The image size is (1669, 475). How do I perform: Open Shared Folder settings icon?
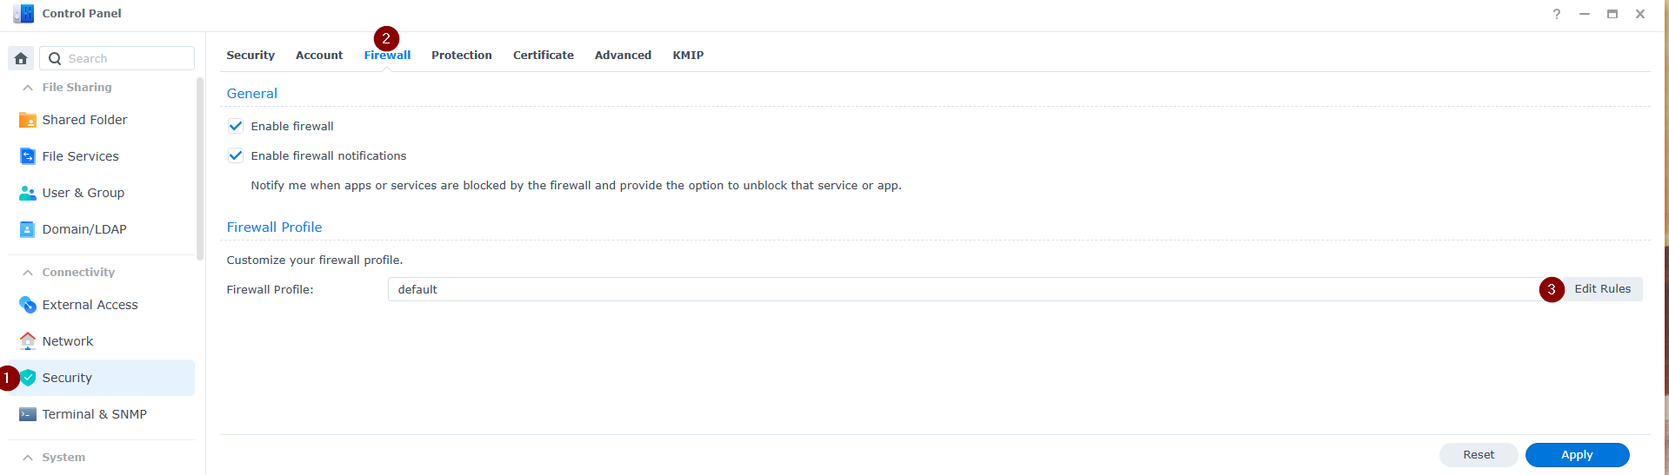tap(28, 120)
